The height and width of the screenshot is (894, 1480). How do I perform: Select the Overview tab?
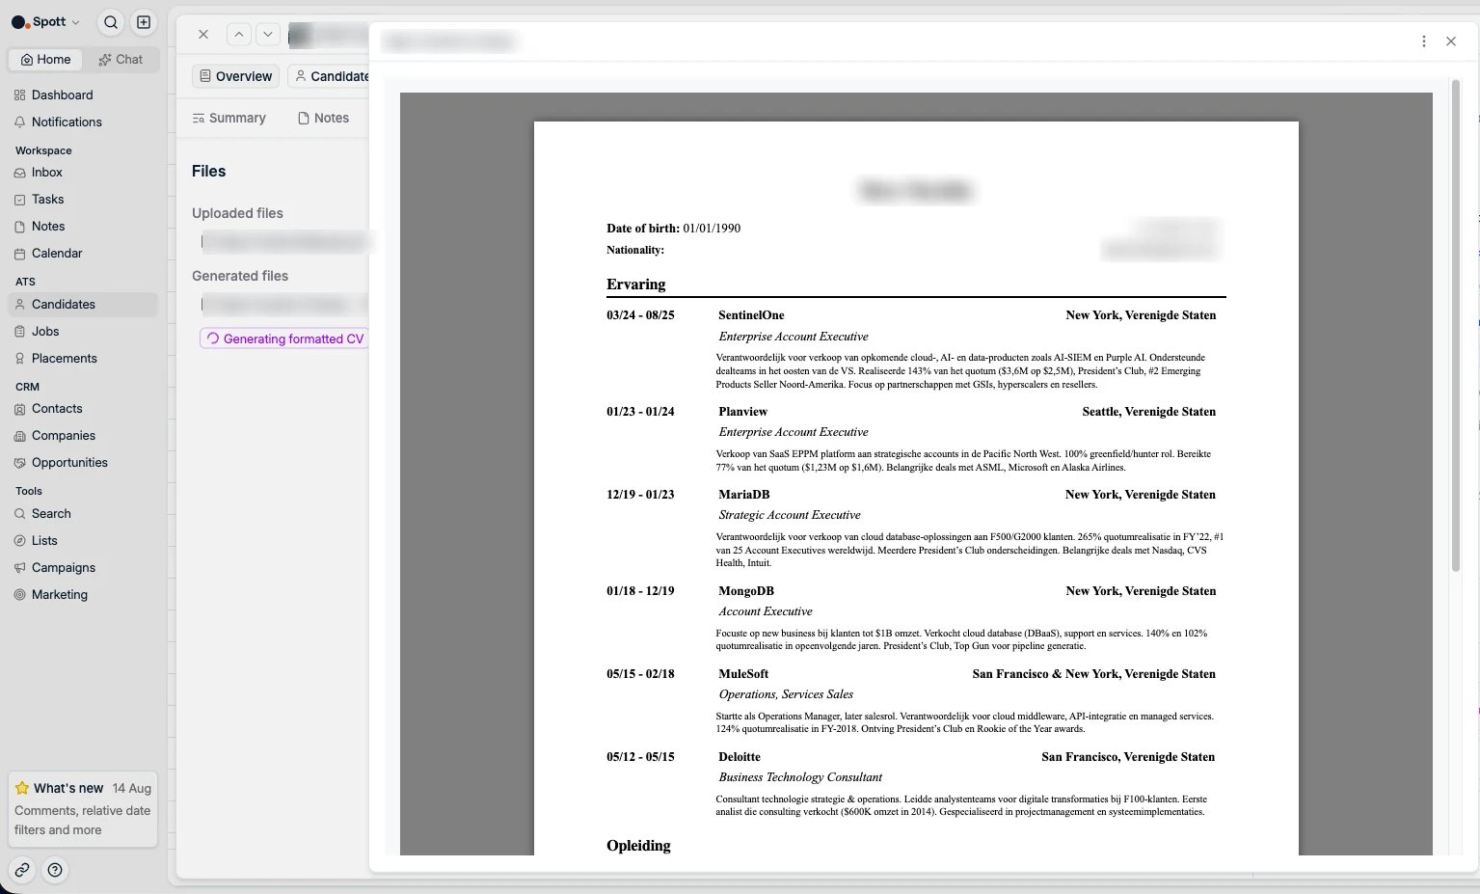coord(236,76)
